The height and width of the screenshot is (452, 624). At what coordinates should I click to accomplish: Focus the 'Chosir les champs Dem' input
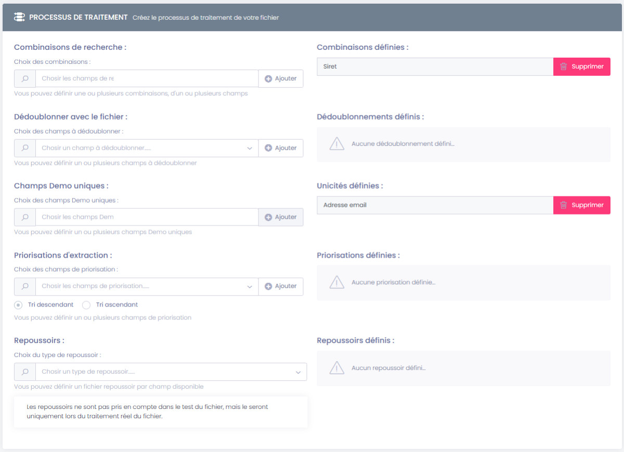147,217
